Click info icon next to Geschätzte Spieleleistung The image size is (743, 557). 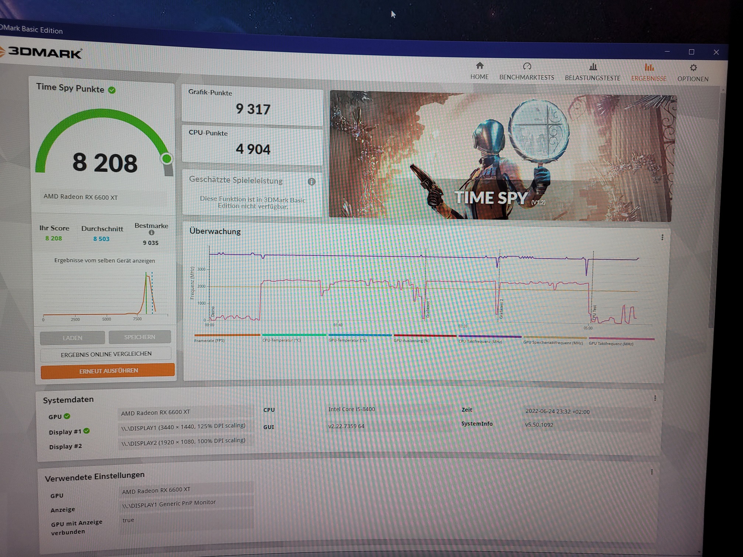pos(311,182)
